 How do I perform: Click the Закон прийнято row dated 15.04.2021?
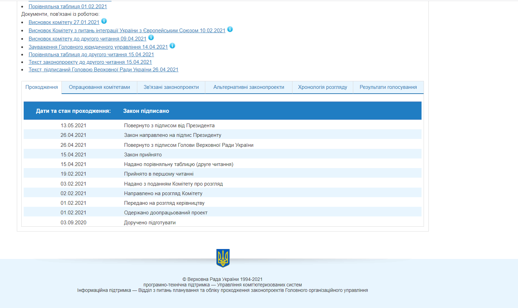[143, 155]
